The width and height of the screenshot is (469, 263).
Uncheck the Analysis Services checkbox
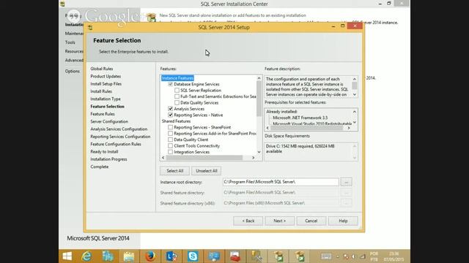171,109
